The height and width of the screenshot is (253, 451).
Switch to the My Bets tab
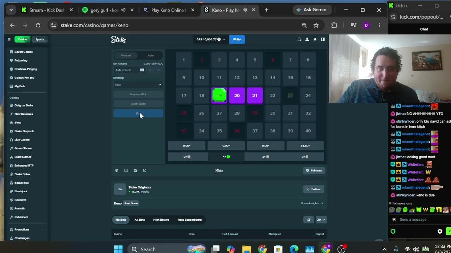tap(121, 220)
